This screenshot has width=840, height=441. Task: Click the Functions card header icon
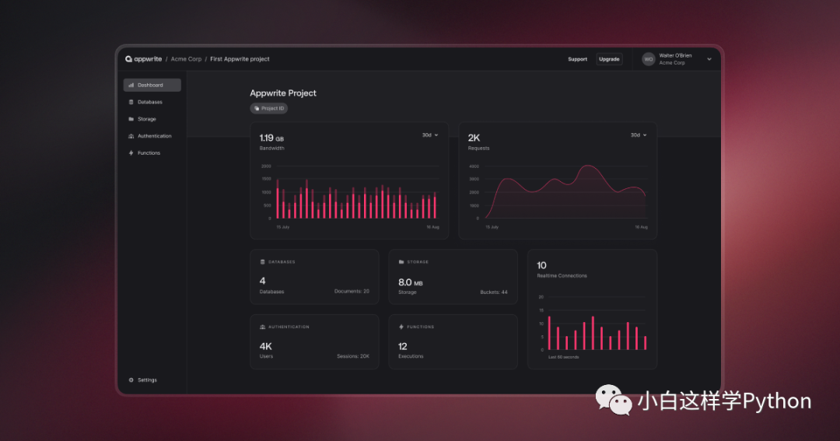pos(401,327)
